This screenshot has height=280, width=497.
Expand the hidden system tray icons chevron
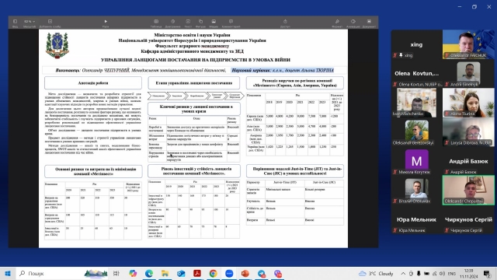pos(403,273)
